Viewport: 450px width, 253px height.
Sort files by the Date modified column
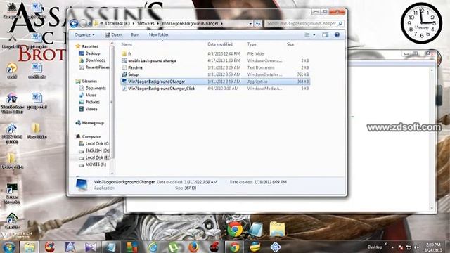220,44
